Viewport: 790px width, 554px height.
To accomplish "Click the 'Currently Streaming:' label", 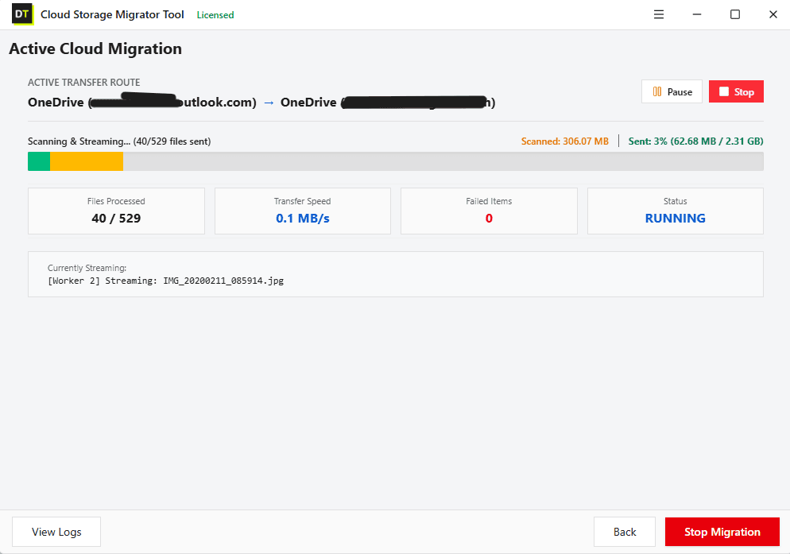I will click(x=87, y=268).
